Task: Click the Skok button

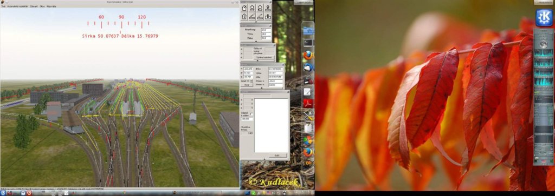Action: [x=247, y=85]
